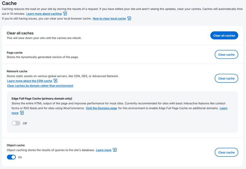Open Learn more link under Object cache
The width and height of the screenshot is (246, 169).
click(x=104, y=150)
